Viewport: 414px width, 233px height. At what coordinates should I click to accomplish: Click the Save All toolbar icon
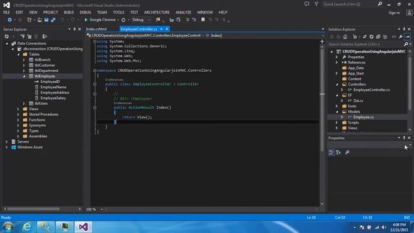tap(53, 20)
